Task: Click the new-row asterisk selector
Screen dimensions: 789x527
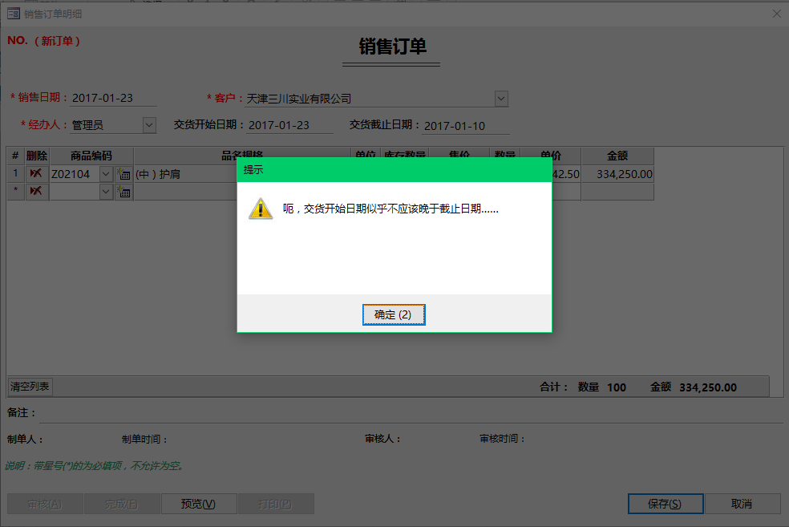Action: tap(15, 191)
